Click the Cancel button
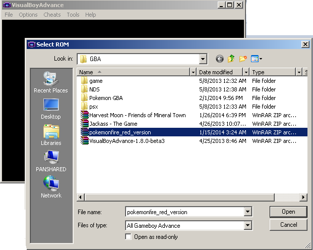 288,225
